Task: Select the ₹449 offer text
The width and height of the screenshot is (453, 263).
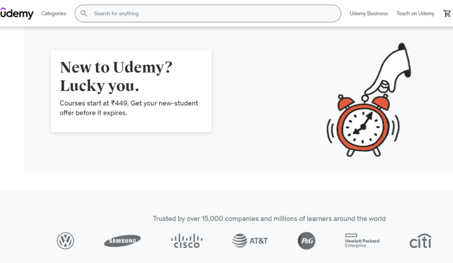Action: pos(129,107)
